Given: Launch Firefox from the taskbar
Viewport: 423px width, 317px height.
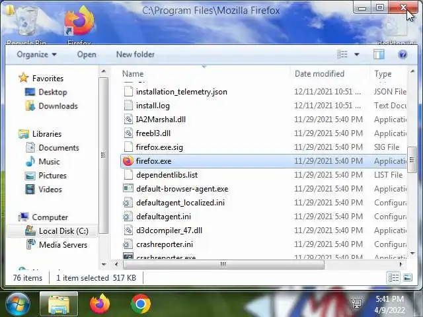Looking at the screenshot, I should [x=100, y=304].
